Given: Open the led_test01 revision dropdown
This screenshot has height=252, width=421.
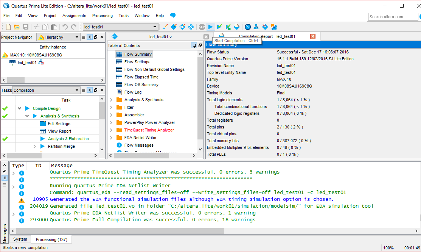Looking at the screenshot, I should pyautogui.click(x=155, y=27).
